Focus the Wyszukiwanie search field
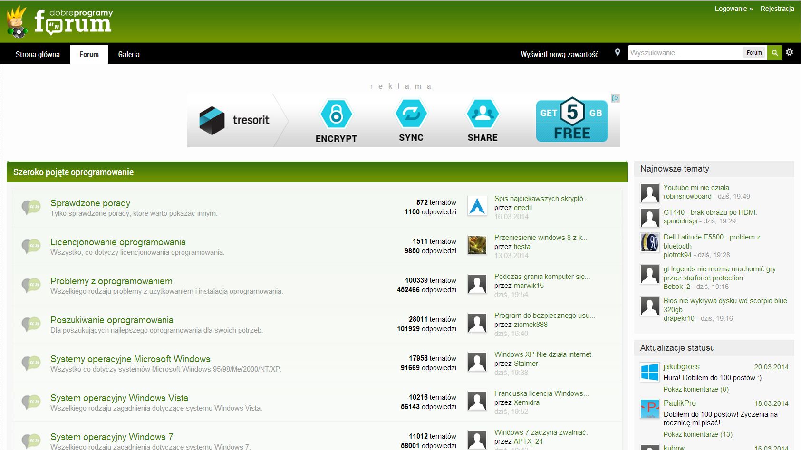 pyautogui.click(x=685, y=53)
